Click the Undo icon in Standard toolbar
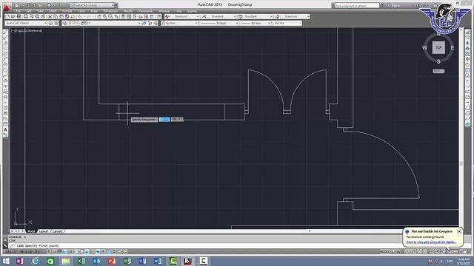 (81, 16)
